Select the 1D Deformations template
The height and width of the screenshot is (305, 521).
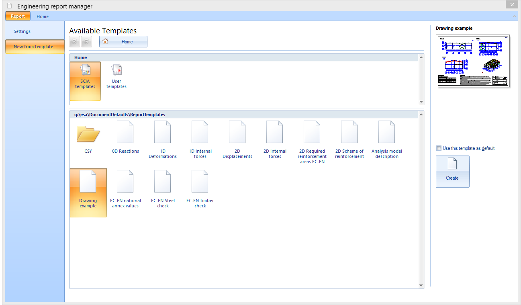163,139
